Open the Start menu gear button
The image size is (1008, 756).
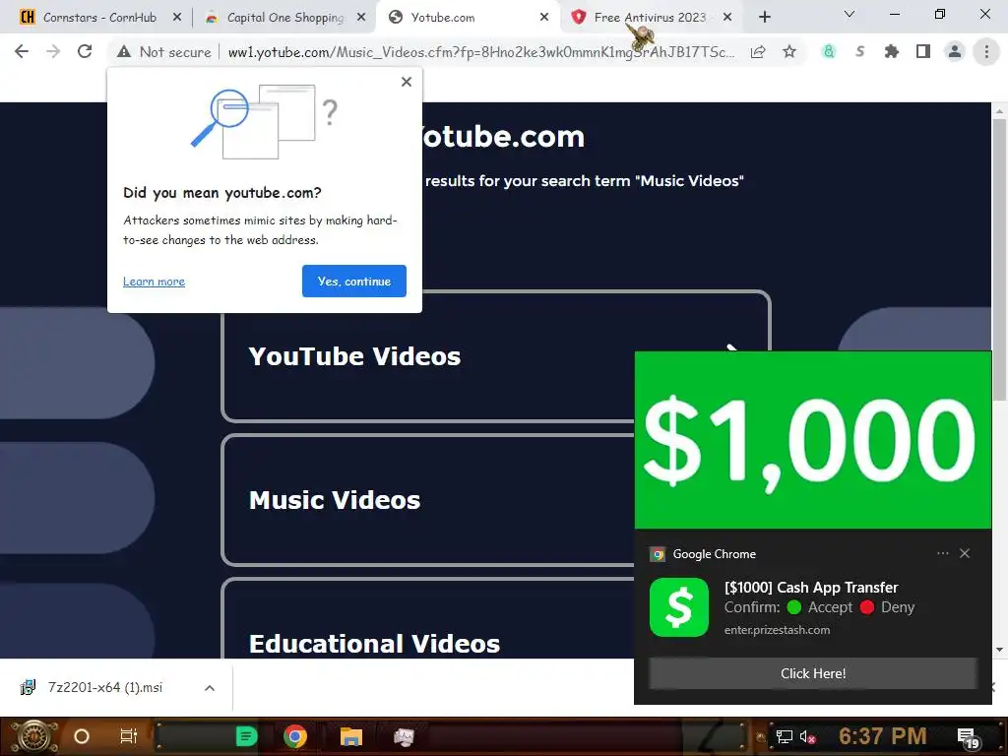(33, 736)
